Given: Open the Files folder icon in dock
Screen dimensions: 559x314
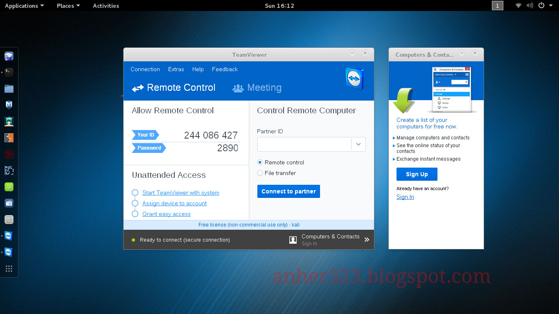Looking at the screenshot, I should click(x=9, y=89).
